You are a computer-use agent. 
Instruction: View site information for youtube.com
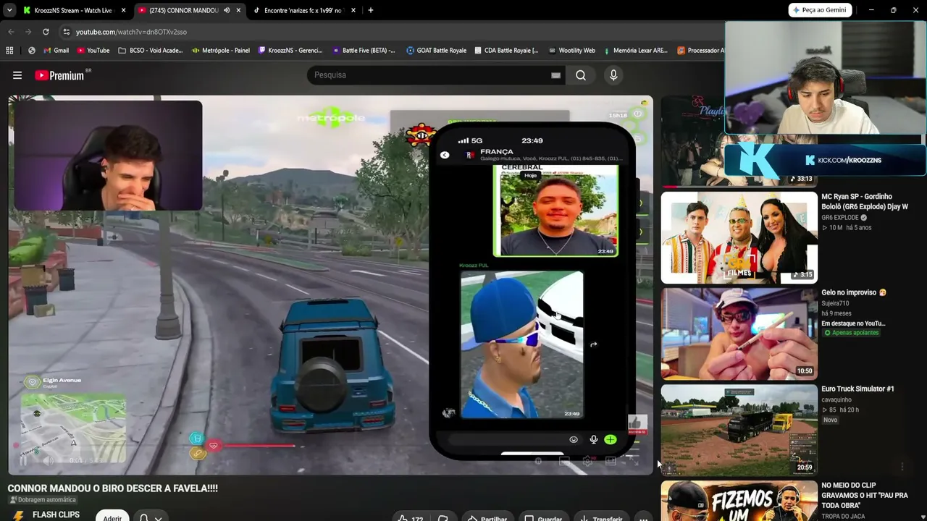tap(66, 32)
